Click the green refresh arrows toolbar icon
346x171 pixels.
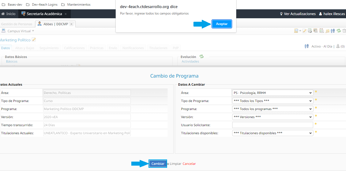coord(339,31)
